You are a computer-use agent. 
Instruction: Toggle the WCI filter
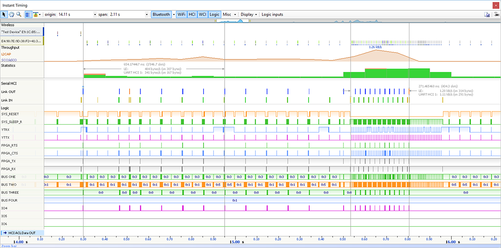tap(202, 14)
